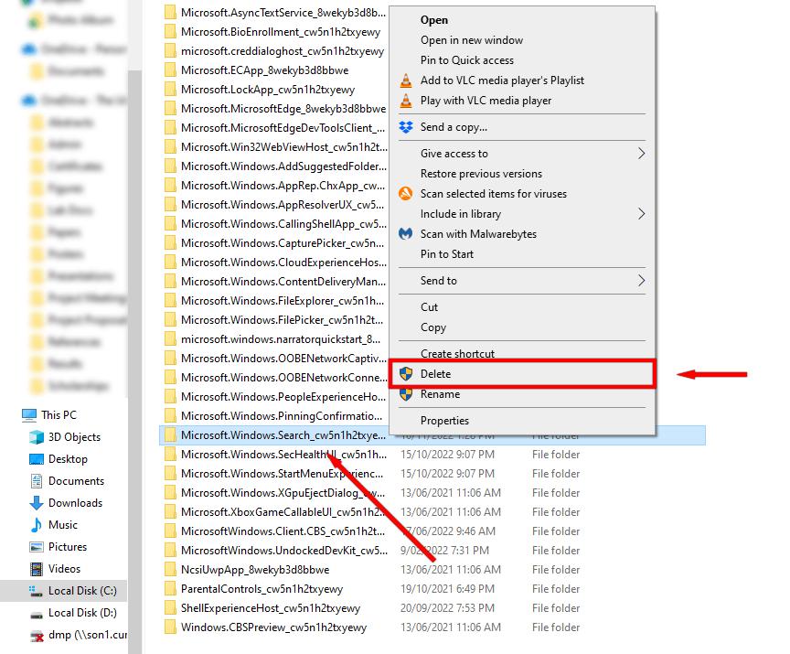790x654 pixels.
Task: Choose Pin to Start
Action: point(447,254)
